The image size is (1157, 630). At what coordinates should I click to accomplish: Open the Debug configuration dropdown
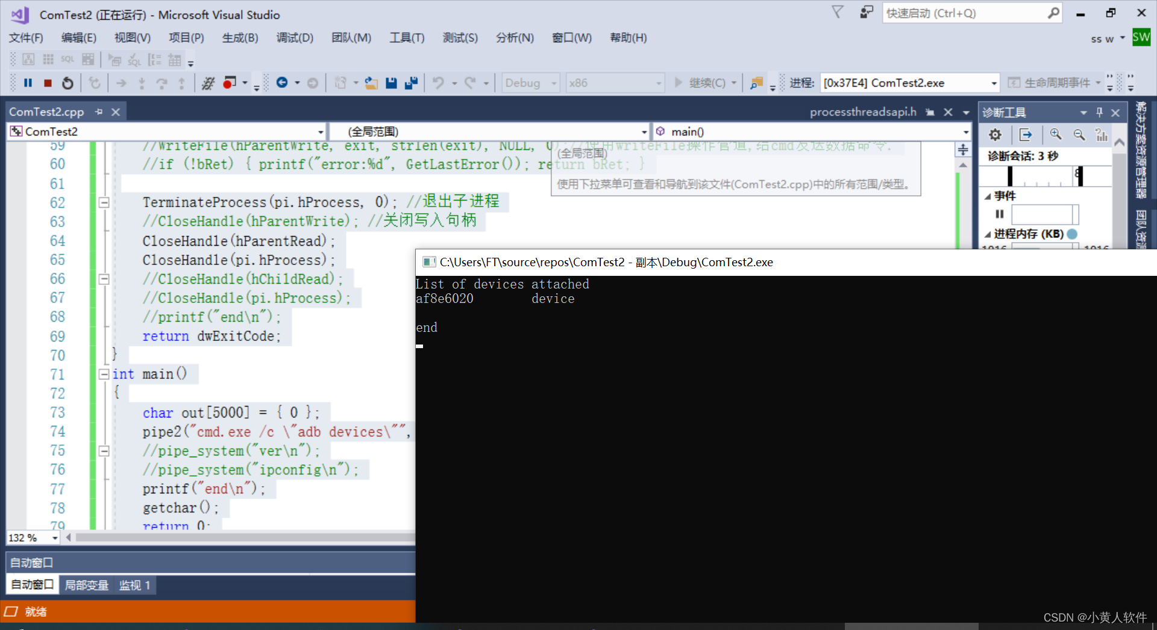click(531, 83)
